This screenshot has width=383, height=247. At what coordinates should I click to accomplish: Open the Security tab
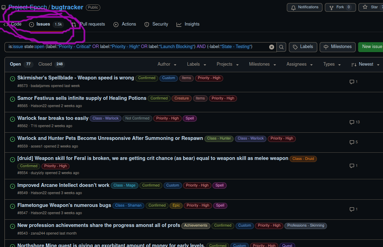coord(156,24)
